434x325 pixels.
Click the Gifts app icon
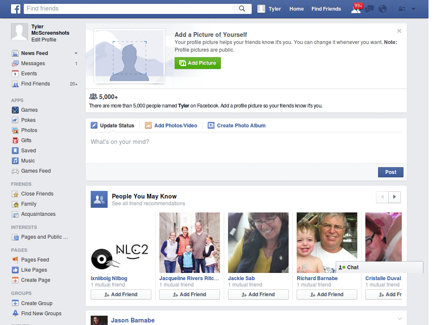(15, 140)
